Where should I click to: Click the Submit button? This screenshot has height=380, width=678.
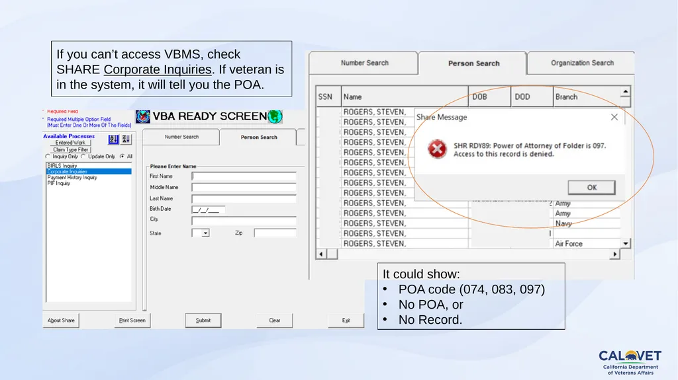tap(203, 321)
